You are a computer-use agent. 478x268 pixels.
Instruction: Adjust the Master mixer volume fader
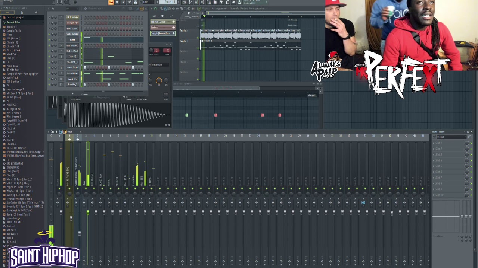pyautogui.click(x=61, y=212)
